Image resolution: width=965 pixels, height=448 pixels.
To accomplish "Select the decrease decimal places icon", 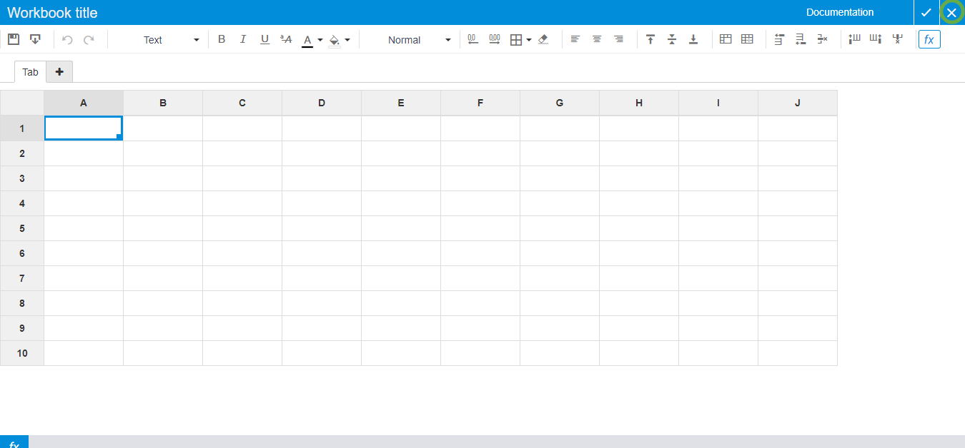I will tap(472, 39).
